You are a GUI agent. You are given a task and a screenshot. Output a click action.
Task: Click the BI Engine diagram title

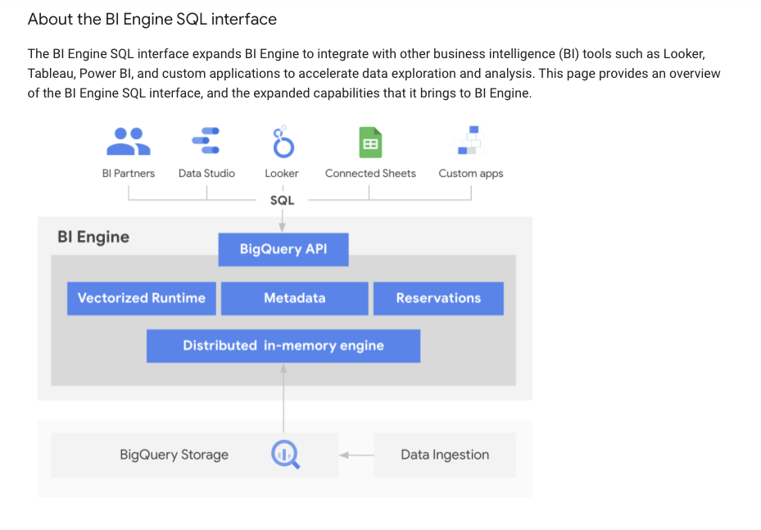click(x=93, y=237)
